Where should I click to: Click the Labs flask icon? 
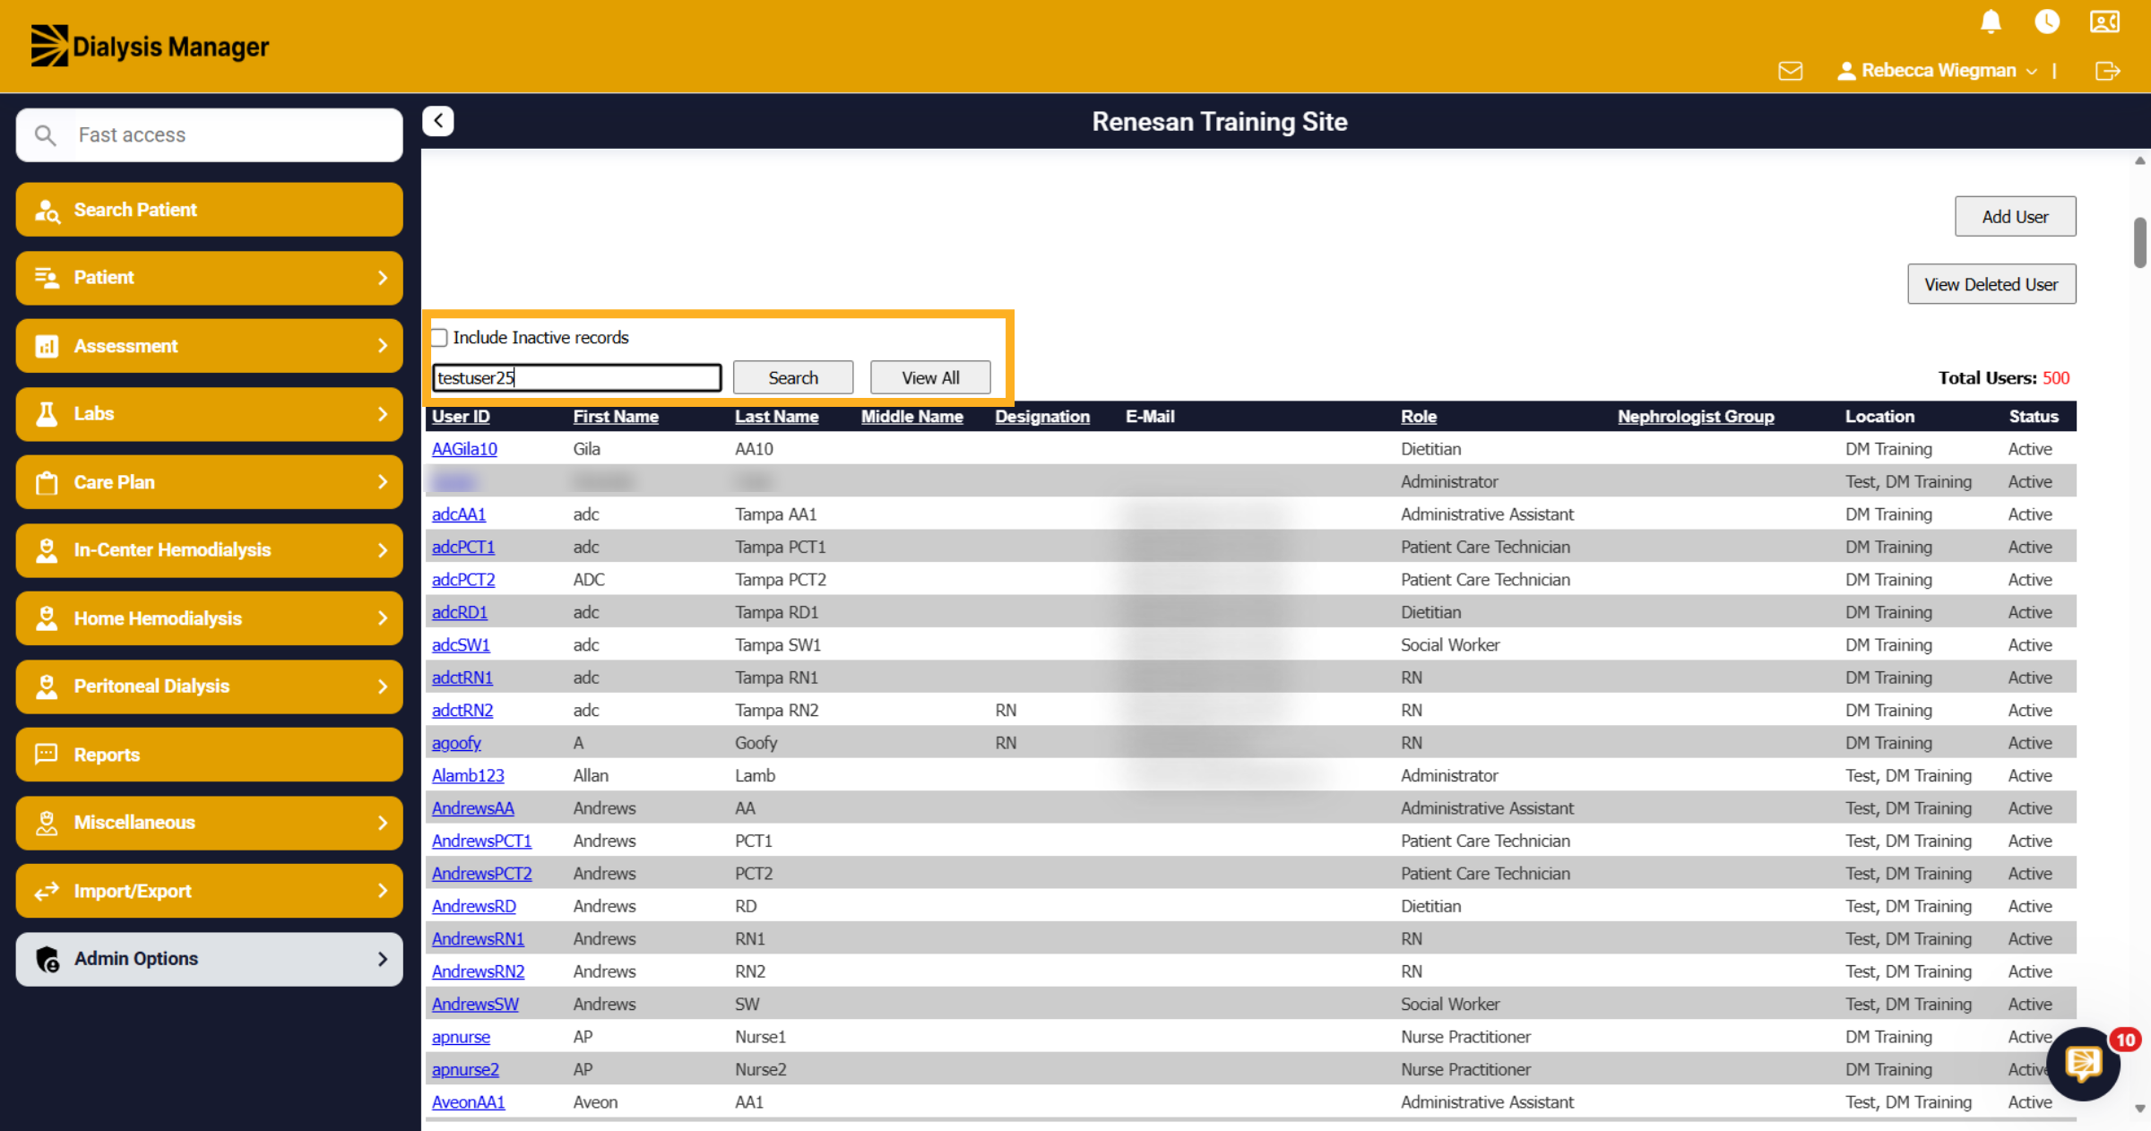point(47,414)
